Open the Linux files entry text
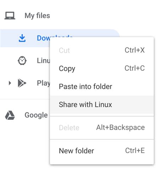 [x=44, y=61]
